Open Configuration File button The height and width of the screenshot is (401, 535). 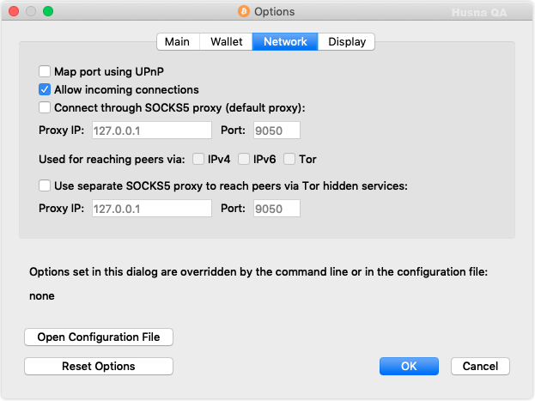(99, 337)
